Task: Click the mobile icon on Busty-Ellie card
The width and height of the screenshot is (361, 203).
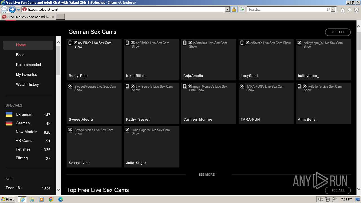Action: (70, 43)
